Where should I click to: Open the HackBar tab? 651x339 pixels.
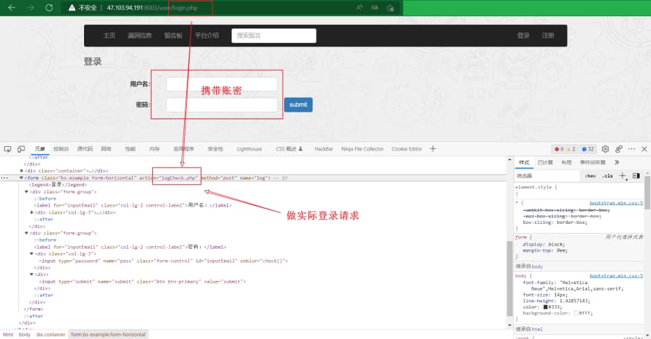point(324,149)
